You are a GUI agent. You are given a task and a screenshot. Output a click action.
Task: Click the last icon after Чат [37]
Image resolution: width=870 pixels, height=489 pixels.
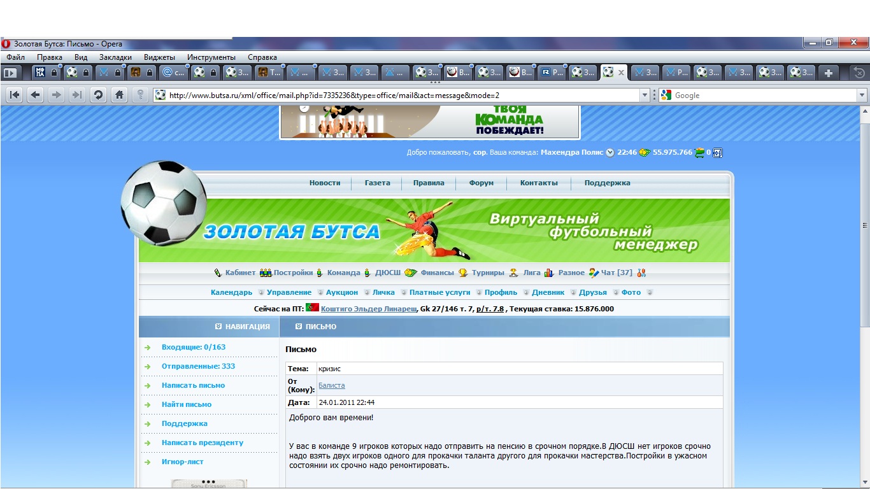tap(641, 273)
